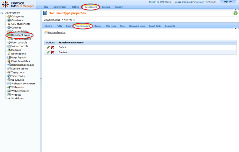Viewport: 239px width, 152px height.
Task: Select Page templates in the tree
Action: [x=21, y=61]
